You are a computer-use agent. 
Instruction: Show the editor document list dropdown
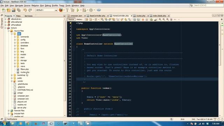(219, 15)
